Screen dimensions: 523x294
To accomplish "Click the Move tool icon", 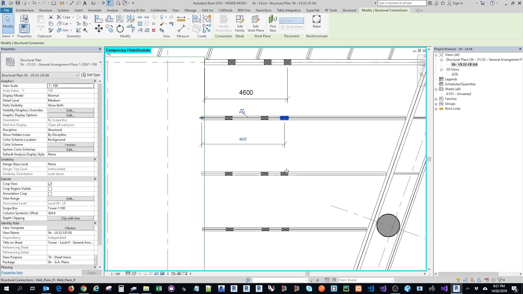I will pos(99,28).
